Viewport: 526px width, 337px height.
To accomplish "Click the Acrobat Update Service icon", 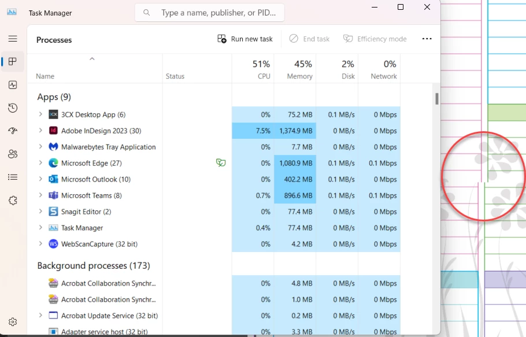I will click(x=53, y=316).
